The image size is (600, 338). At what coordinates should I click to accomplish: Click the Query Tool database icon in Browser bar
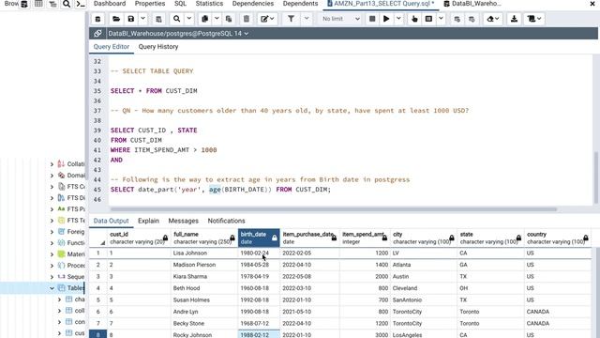[x=24, y=4]
